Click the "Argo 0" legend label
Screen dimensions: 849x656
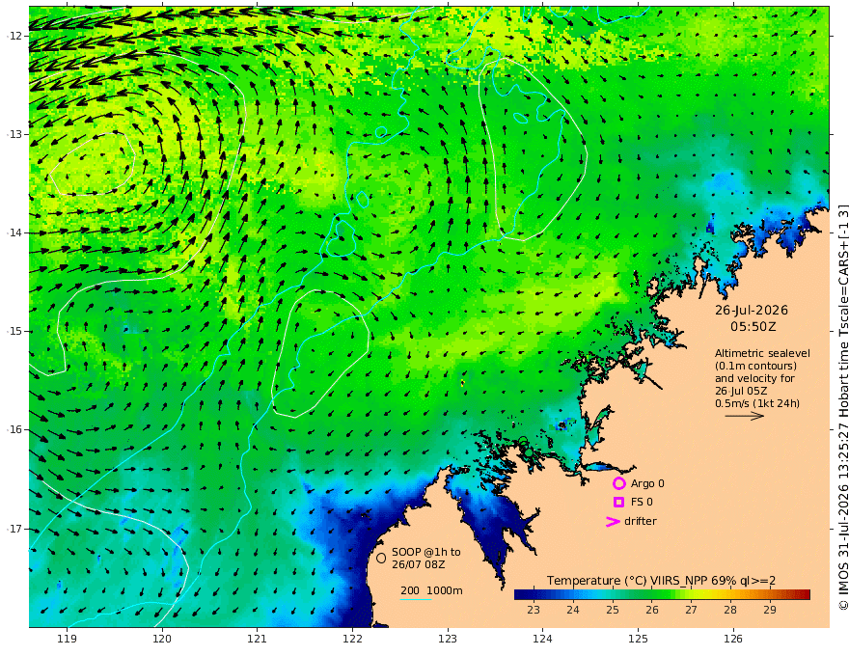point(647,483)
